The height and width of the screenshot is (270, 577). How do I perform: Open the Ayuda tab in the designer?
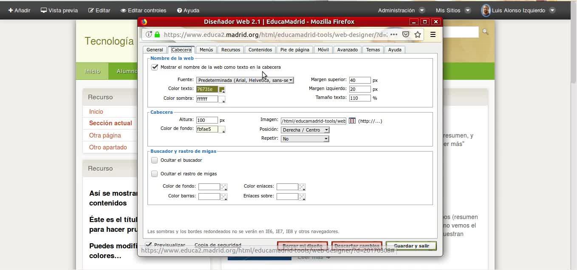click(x=395, y=50)
